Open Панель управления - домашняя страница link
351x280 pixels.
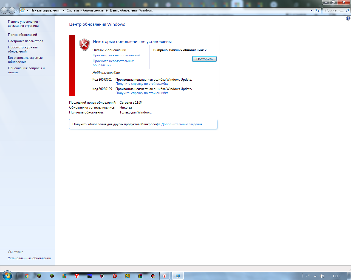[24, 24]
